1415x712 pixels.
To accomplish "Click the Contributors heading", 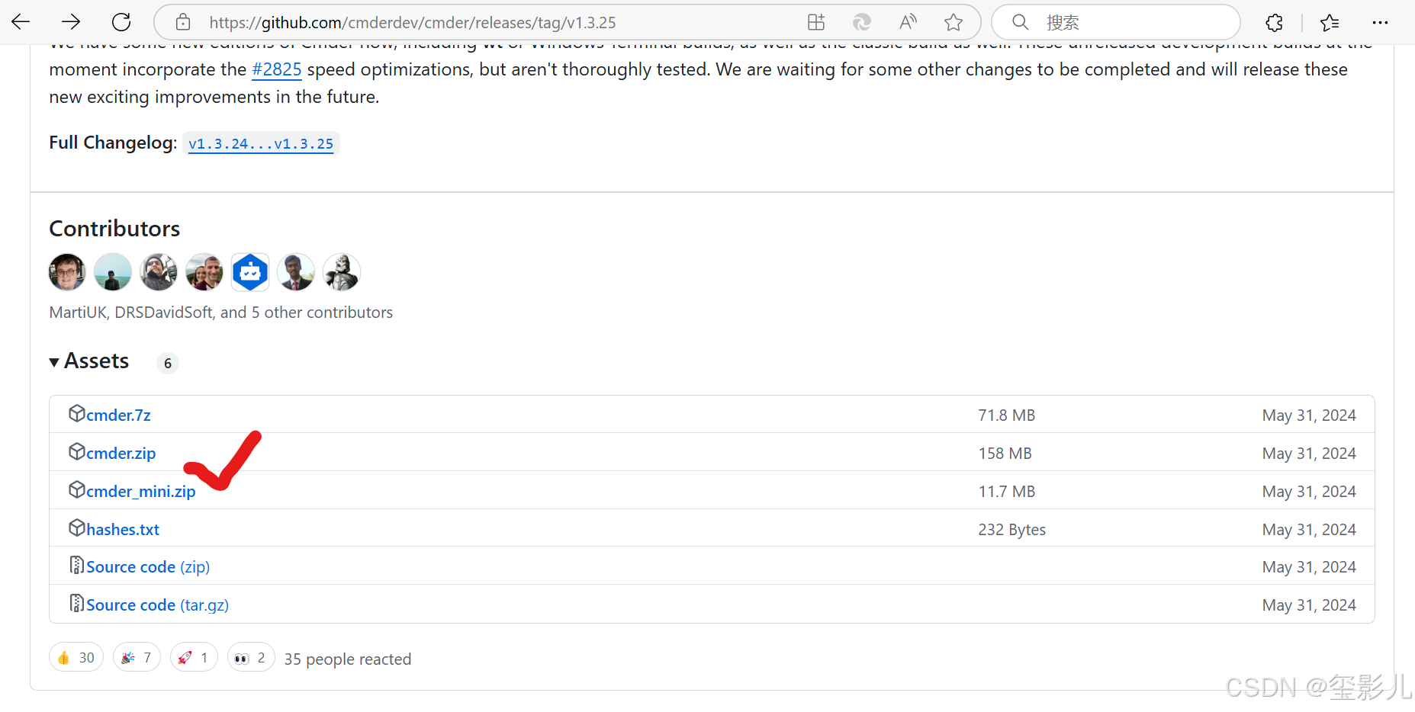I will pyautogui.click(x=114, y=229).
